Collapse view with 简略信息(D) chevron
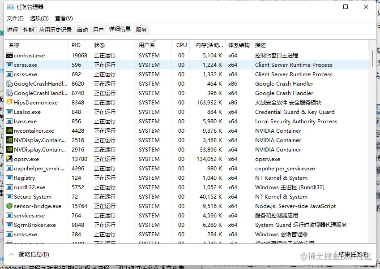 (x=11, y=255)
